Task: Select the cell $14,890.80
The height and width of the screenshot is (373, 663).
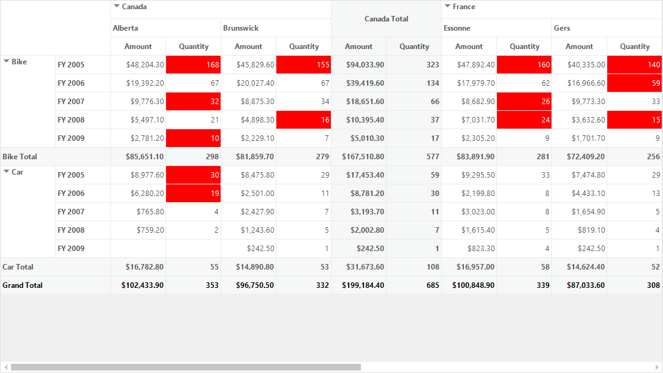Action: coord(248,266)
